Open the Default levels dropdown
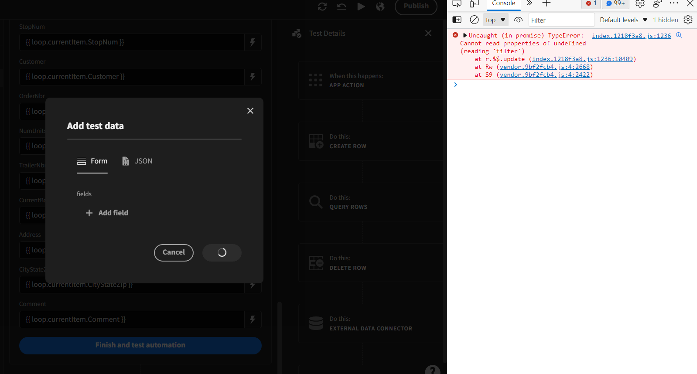 (x=624, y=20)
